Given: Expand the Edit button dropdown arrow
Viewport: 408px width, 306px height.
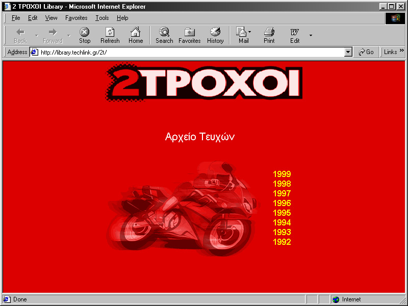Looking at the screenshot, I should tap(311, 35).
